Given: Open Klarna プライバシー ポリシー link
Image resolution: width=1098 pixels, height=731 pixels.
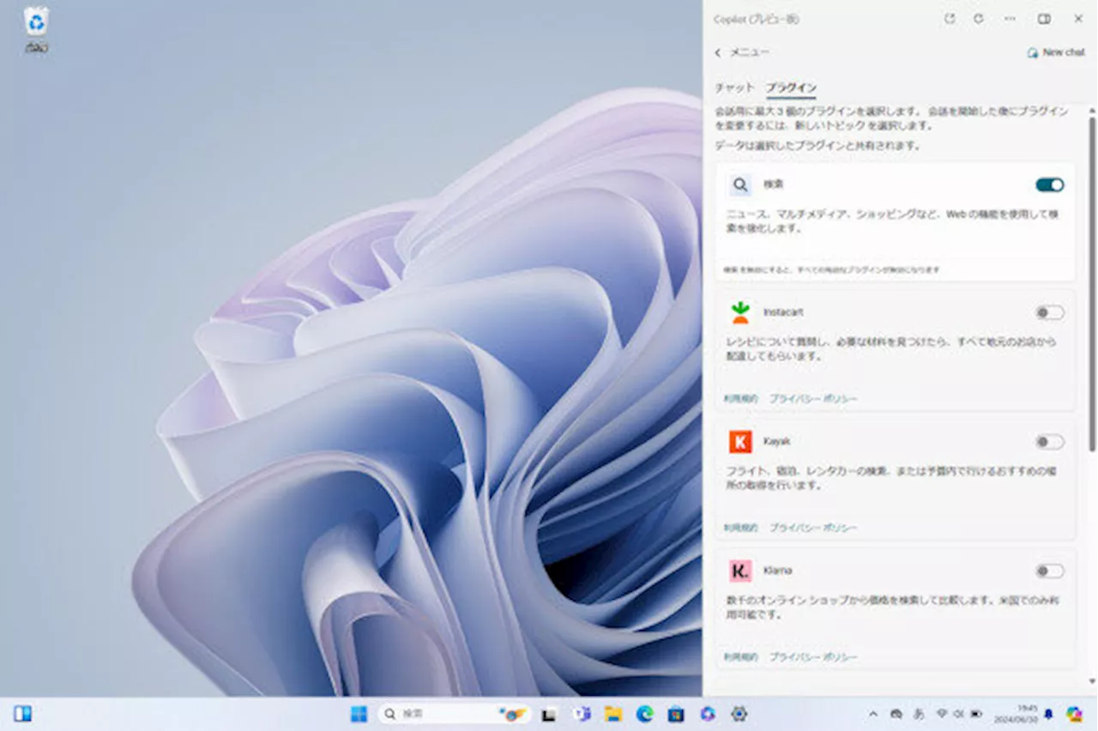Looking at the screenshot, I should pos(813,657).
